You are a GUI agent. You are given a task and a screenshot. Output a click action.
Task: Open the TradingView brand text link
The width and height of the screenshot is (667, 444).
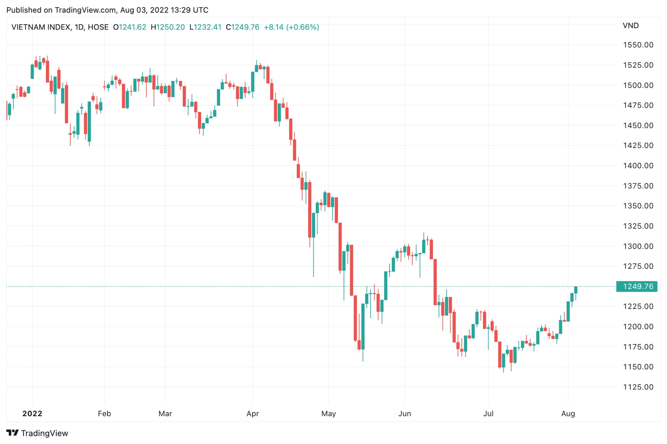click(44, 433)
